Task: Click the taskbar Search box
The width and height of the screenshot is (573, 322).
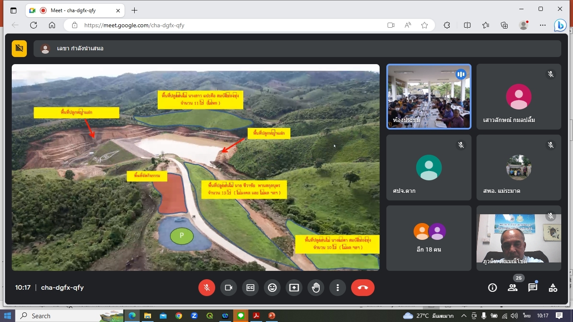Action: pyautogui.click(x=70, y=316)
